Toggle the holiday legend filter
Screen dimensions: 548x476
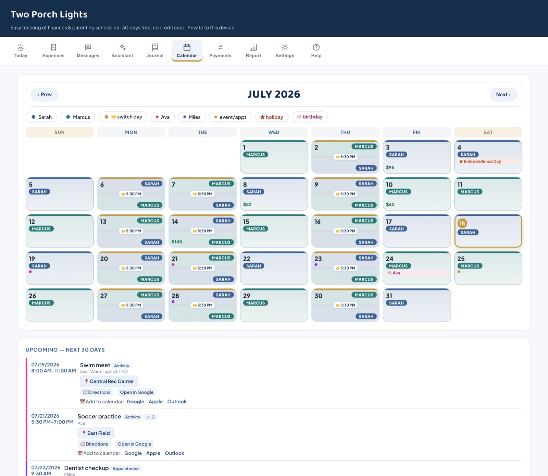click(272, 117)
